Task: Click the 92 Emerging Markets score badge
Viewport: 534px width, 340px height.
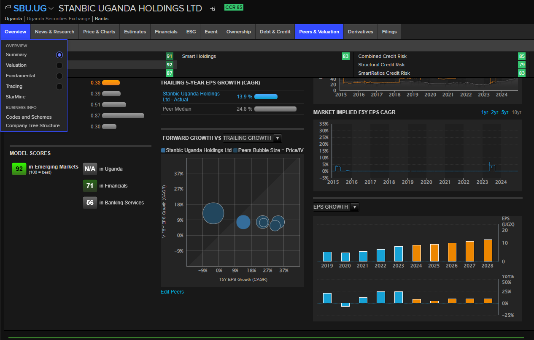Action: (x=19, y=169)
